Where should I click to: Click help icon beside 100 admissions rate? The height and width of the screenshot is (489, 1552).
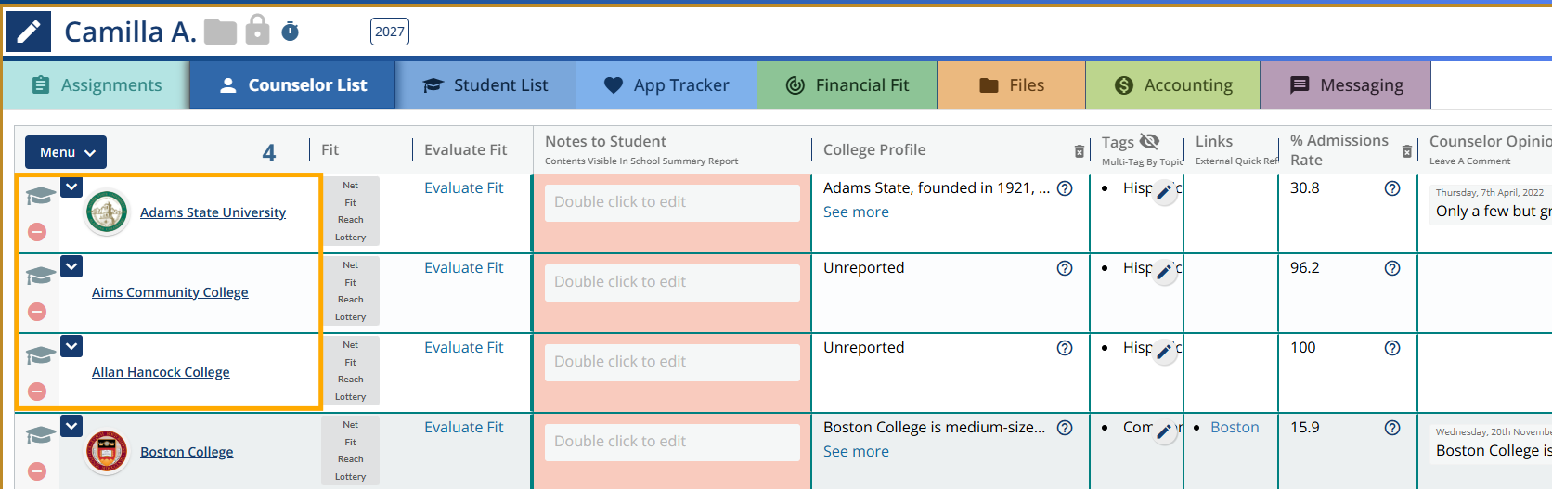pos(1392,348)
